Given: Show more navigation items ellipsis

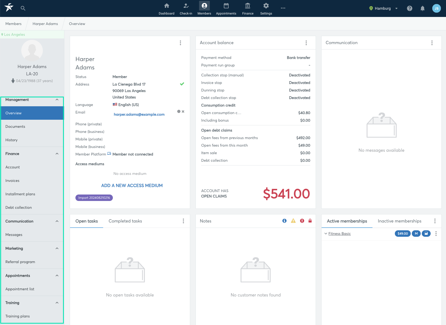Looking at the screenshot, I should pyautogui.click(x=283, y=8).
